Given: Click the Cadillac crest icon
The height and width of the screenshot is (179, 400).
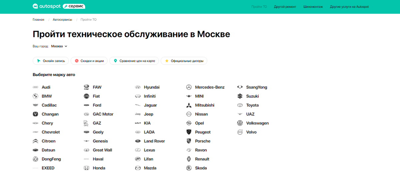Looking at the screenshot, I should 35,105.
